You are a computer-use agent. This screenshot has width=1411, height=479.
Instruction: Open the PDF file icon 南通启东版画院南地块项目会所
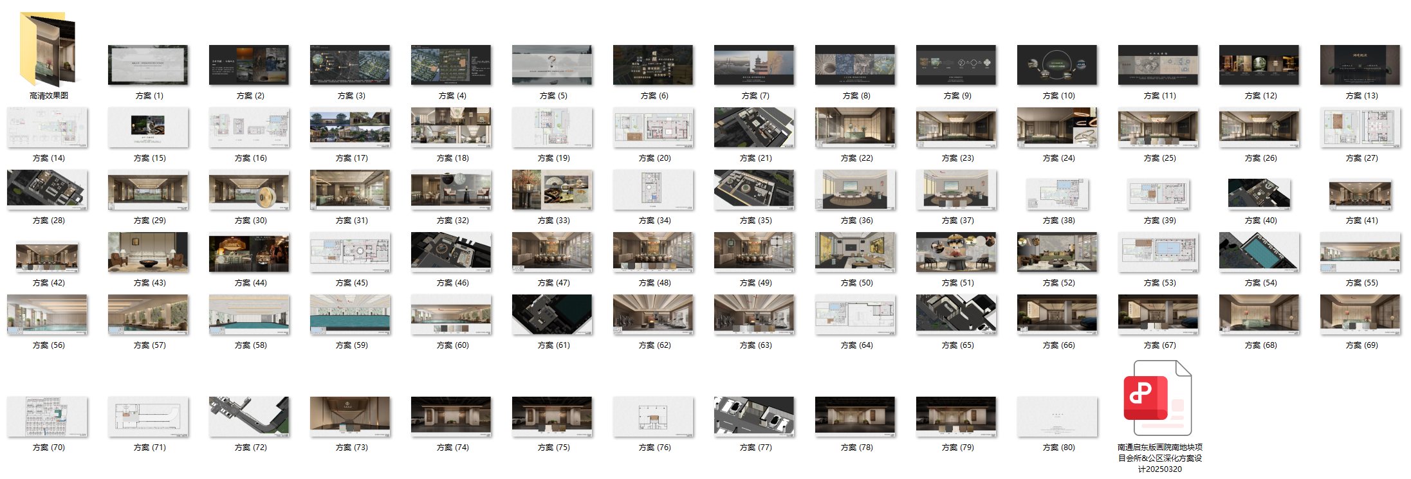point(1159,399)
